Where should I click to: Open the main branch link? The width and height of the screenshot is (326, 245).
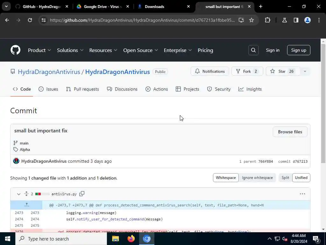click(24, 143)
